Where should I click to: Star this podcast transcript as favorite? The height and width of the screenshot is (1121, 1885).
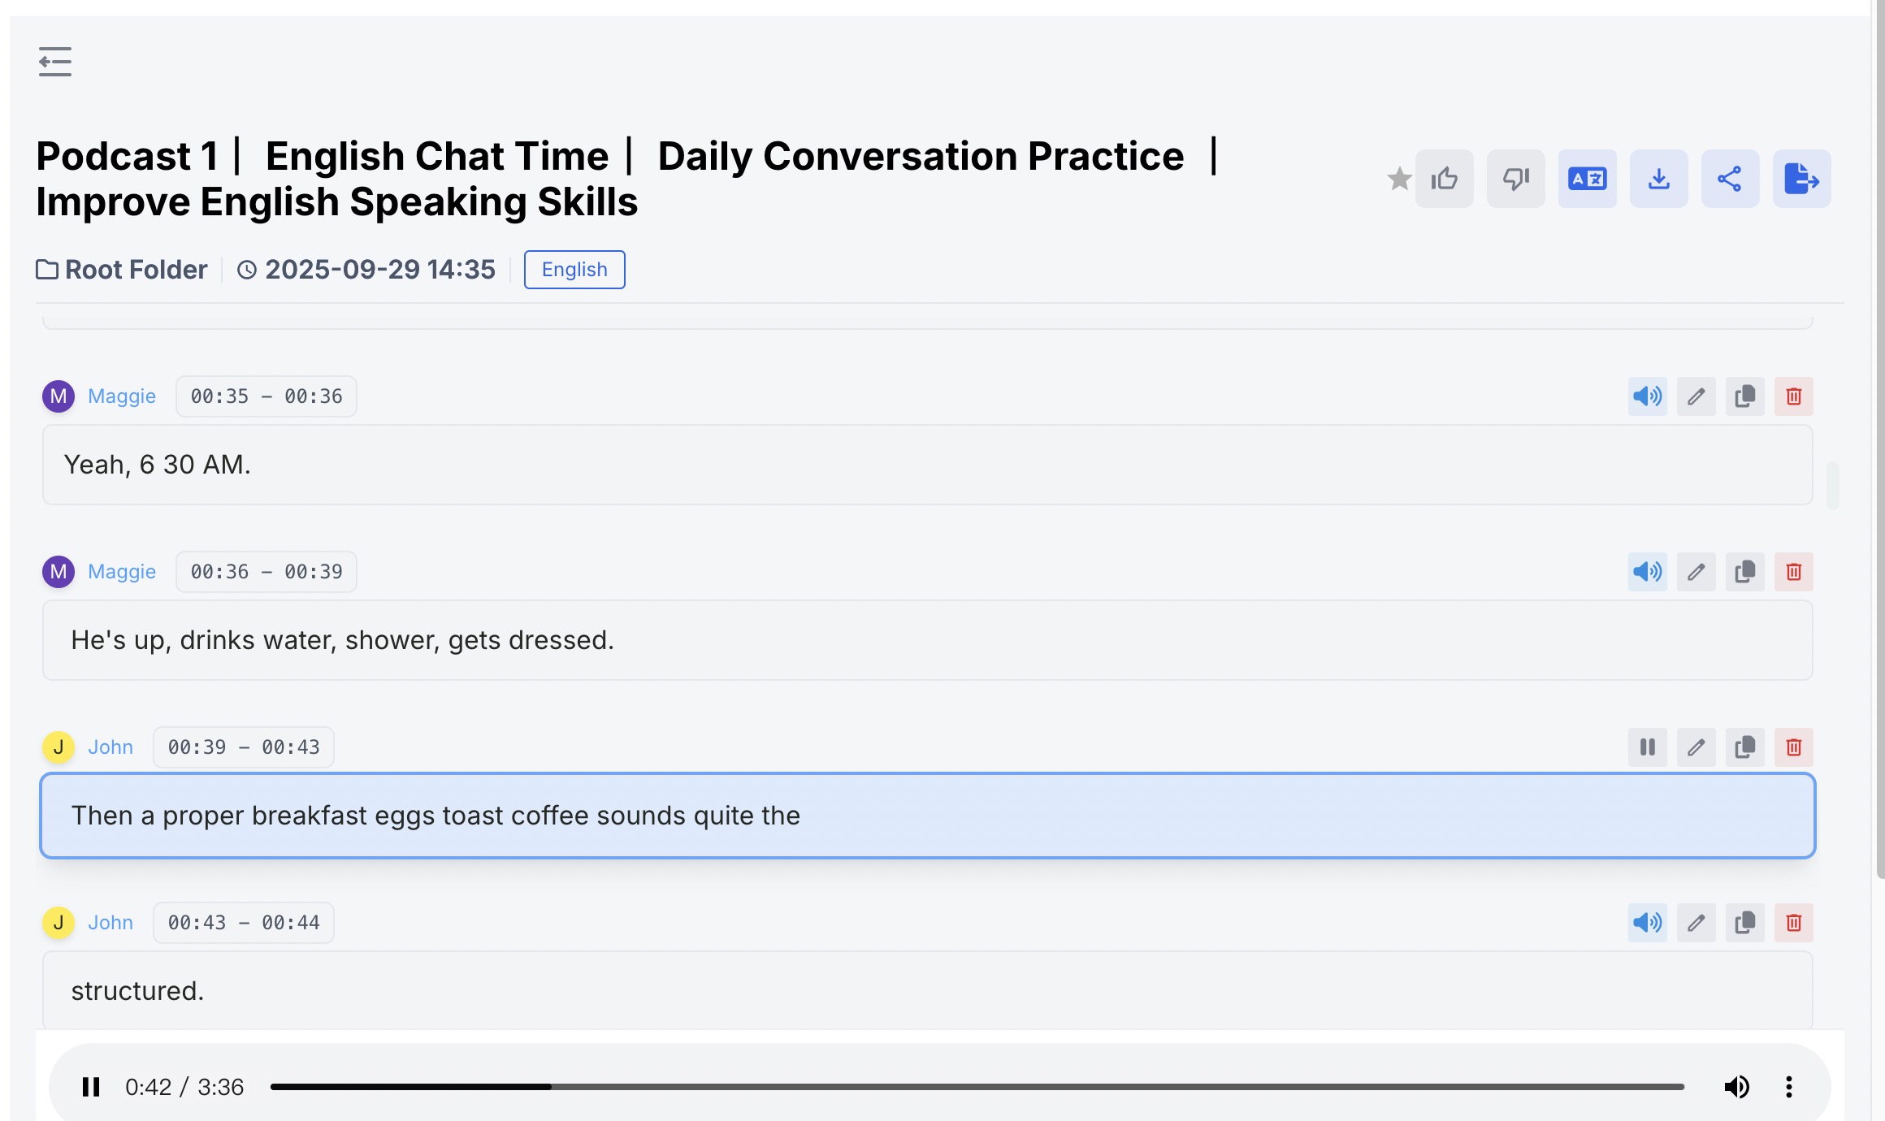point(1399,179)
